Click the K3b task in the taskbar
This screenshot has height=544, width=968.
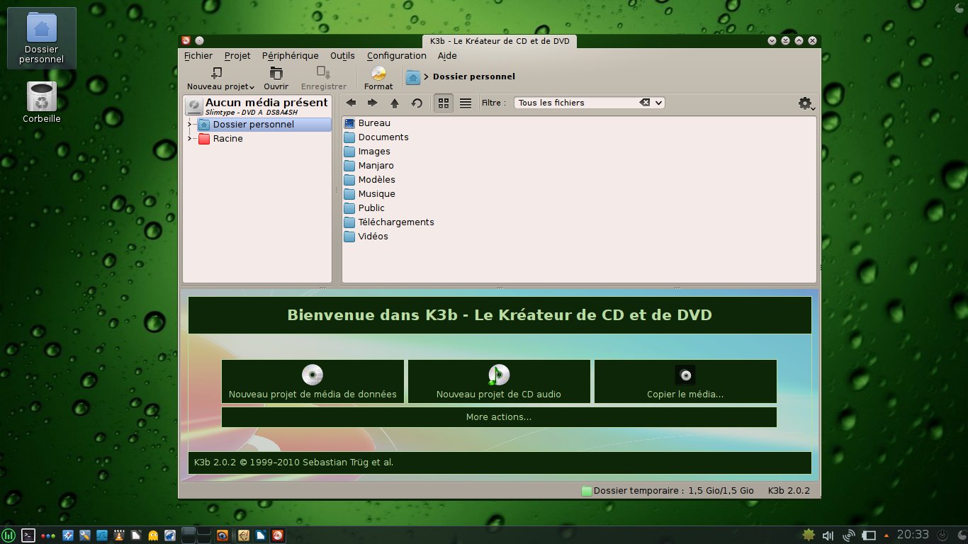(278, 535)
